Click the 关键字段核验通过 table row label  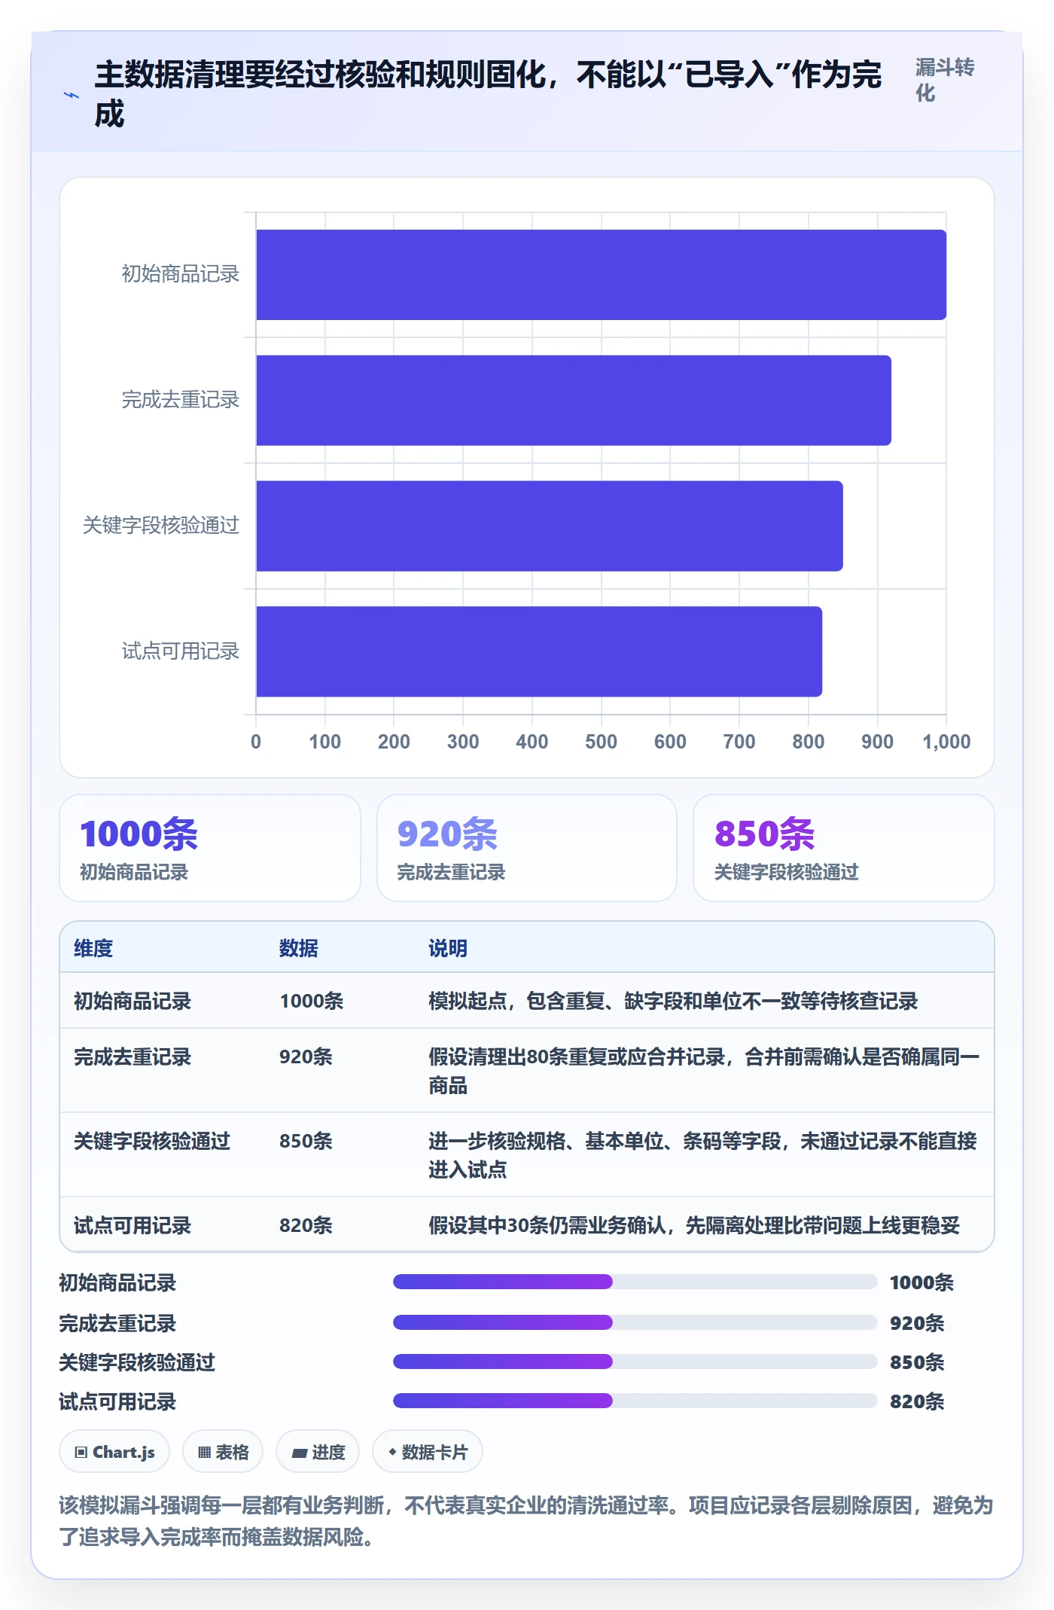pos(152,1141)
